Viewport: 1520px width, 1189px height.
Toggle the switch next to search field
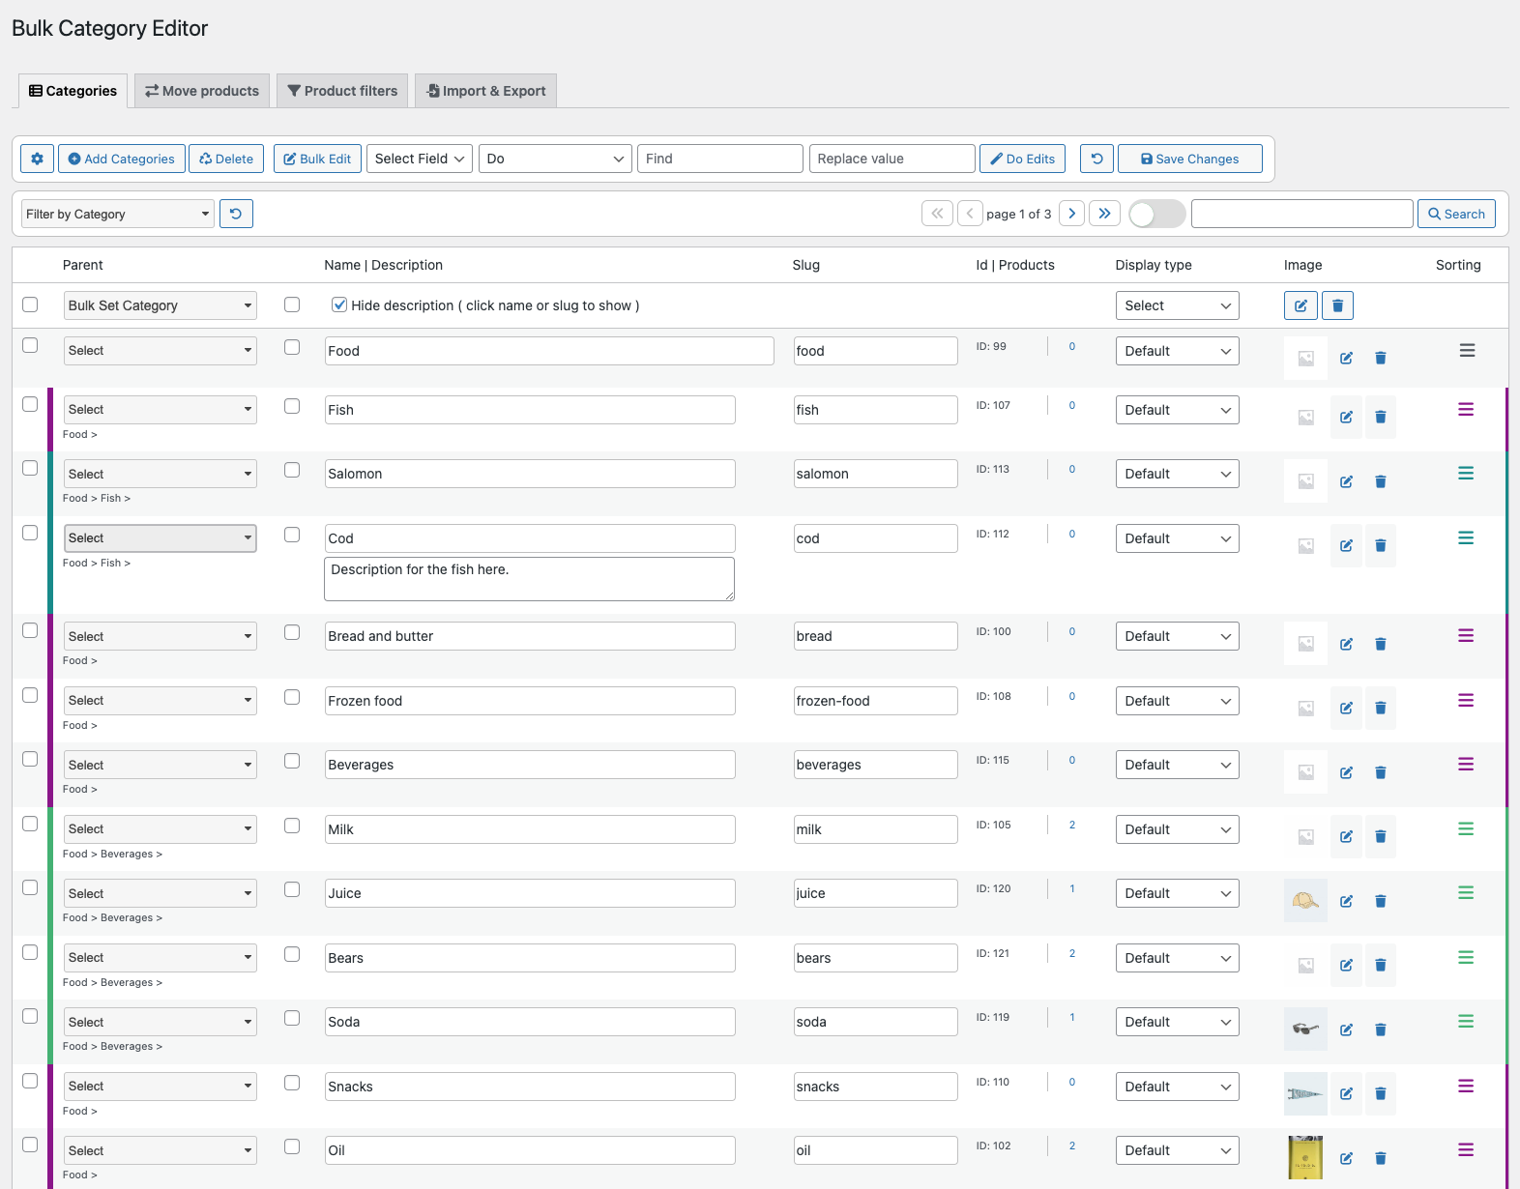coord(1156,214)
